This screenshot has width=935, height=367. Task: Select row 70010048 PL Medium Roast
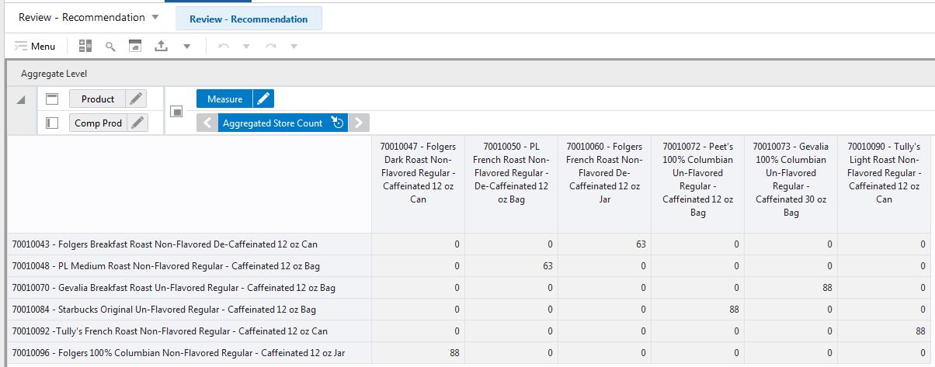pos(189,265)
